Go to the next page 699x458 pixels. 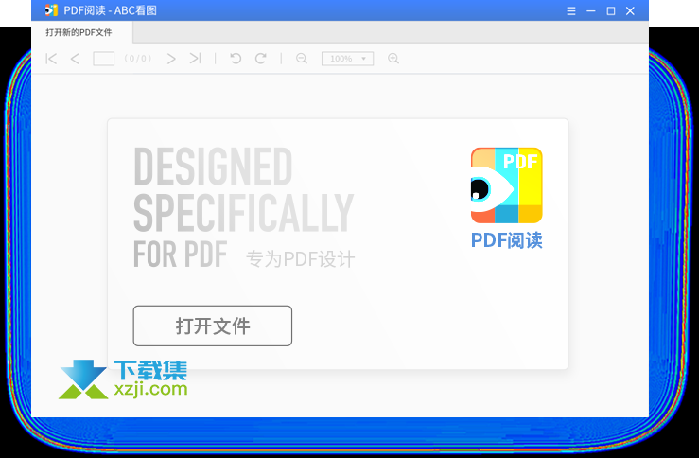171,59
